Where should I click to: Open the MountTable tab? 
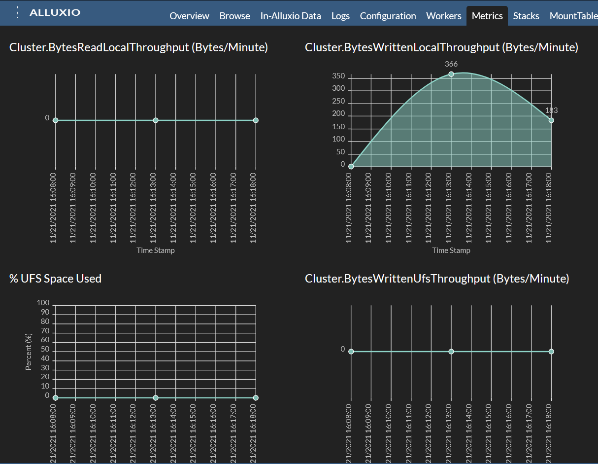pyautogui.click(x=573, y=16)
